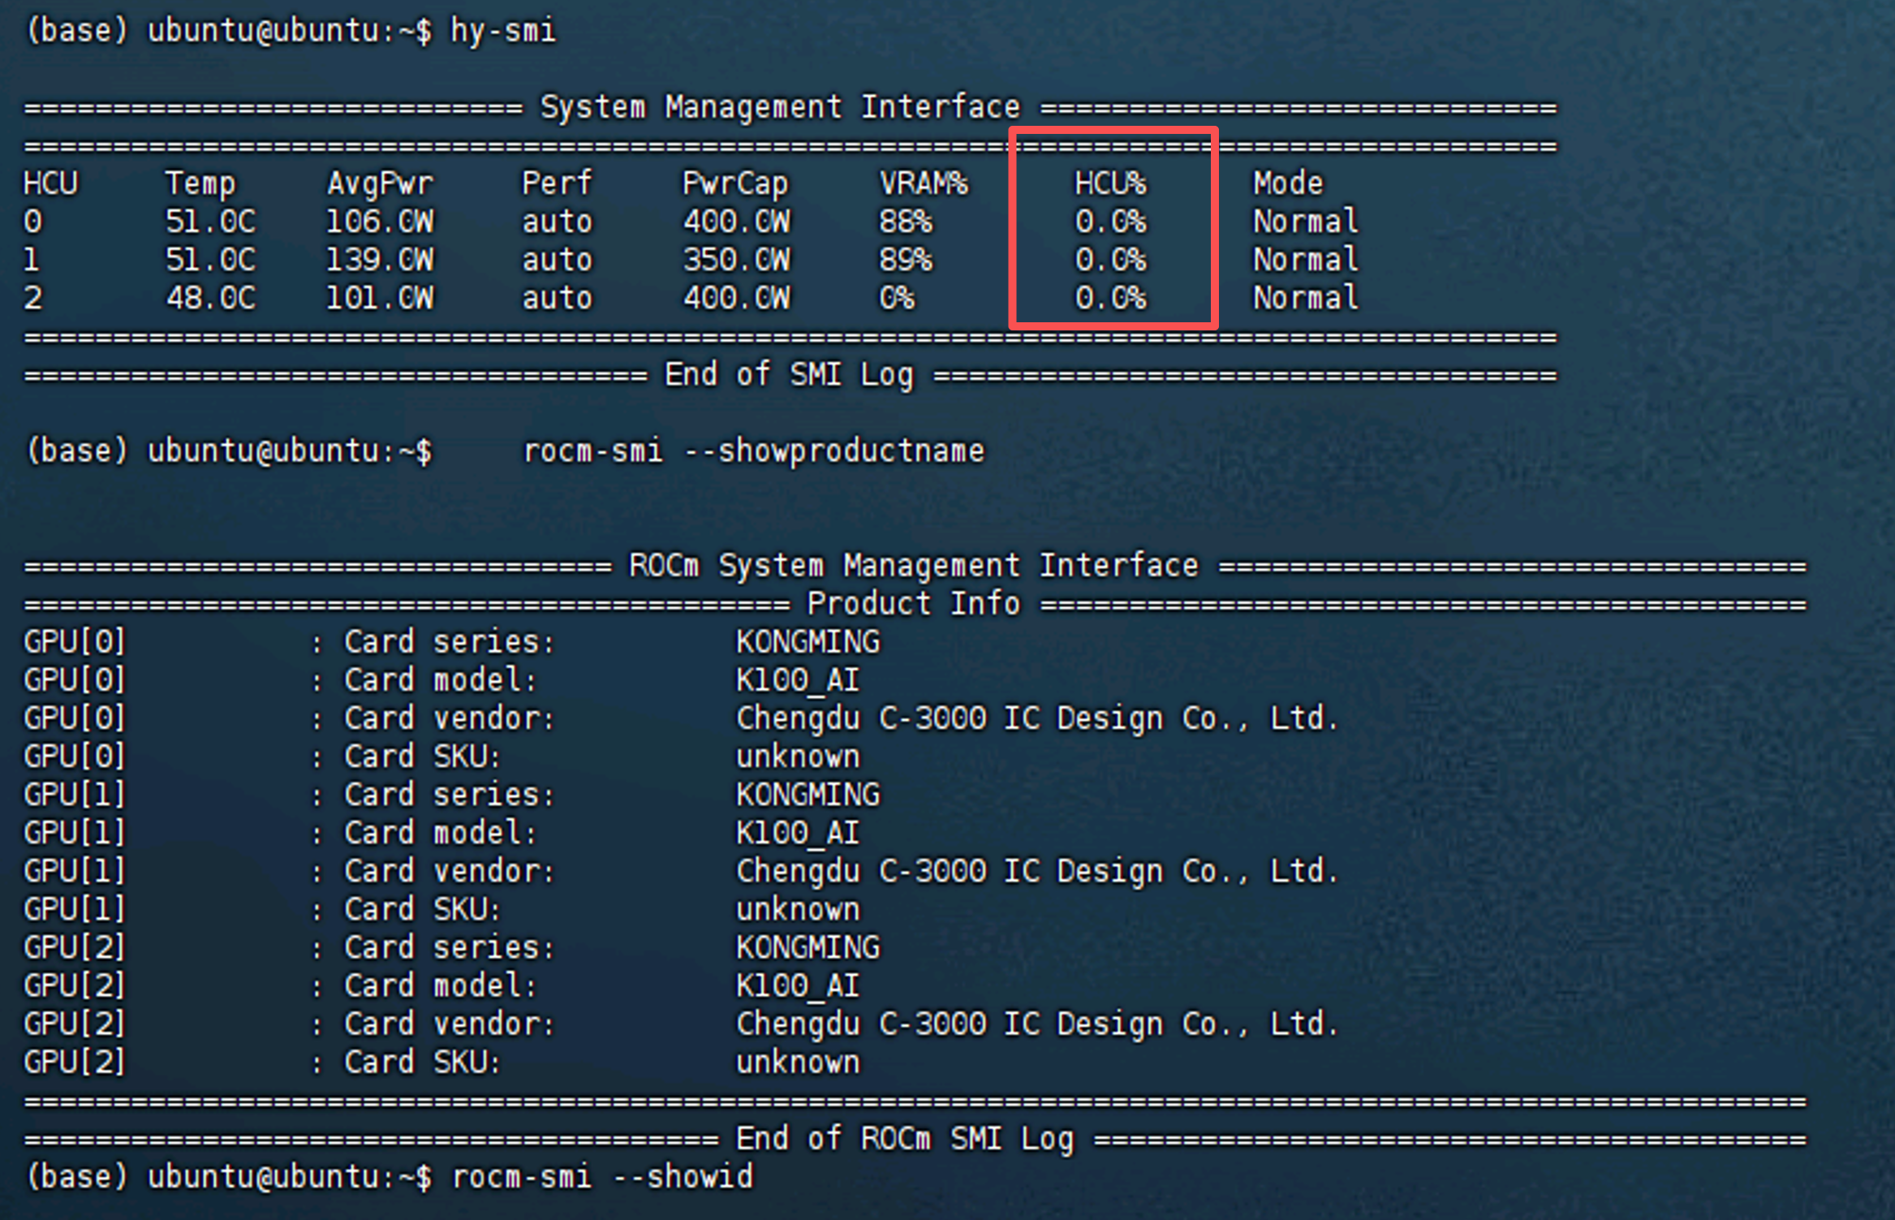Click the HCU% column header

1111,183
